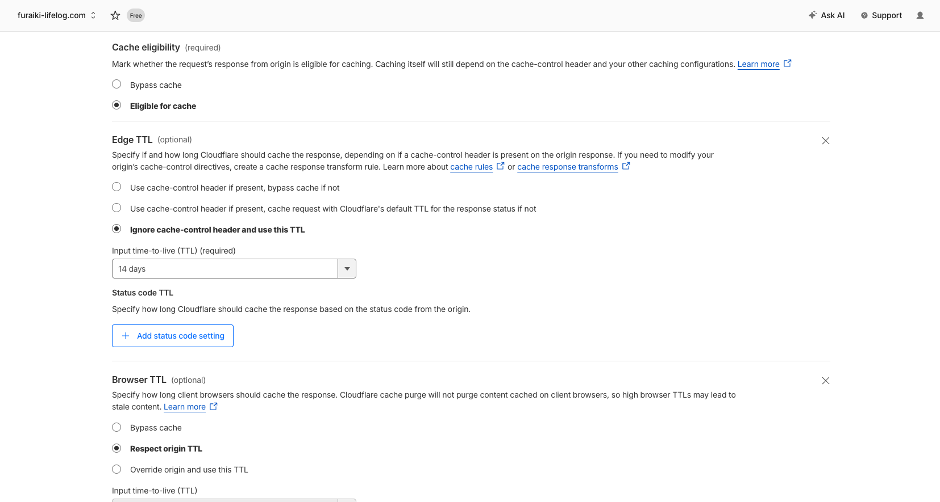940x502 pixels.
Task: Click Add status code setting button
Action: click(x=173, y=336)
